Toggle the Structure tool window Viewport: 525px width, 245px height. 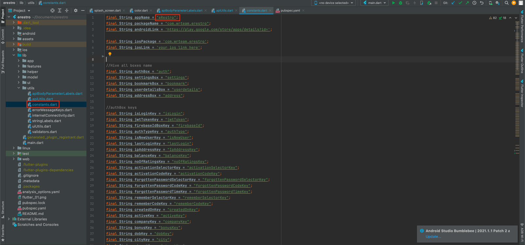3,209
